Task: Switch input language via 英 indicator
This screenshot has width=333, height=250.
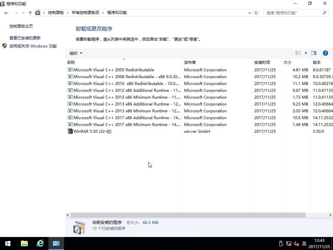Action: [x=304, y=243]
